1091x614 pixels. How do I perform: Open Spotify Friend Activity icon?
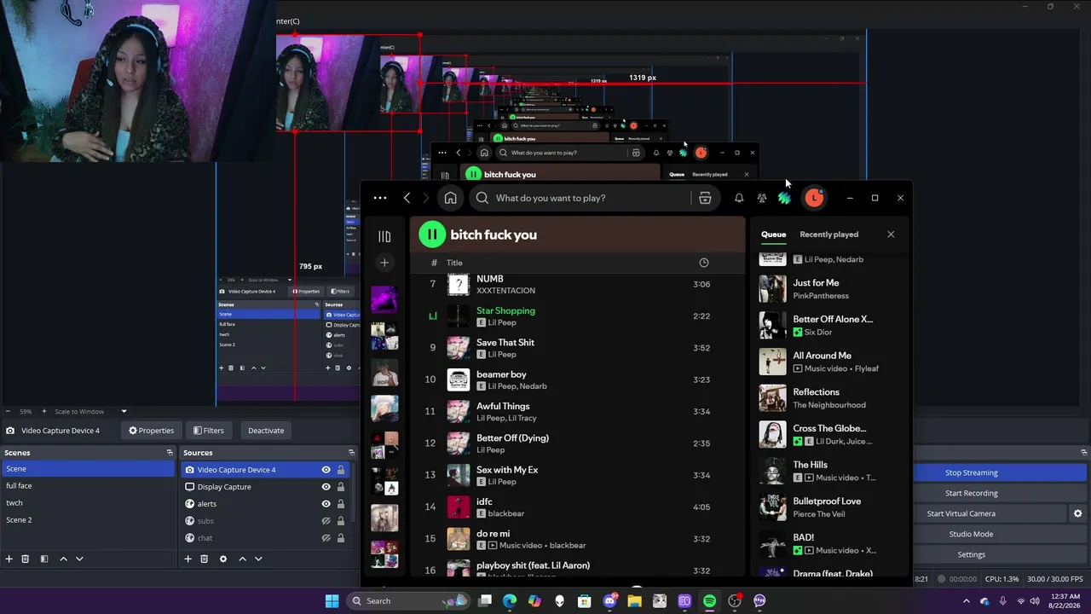pos(761,198)
